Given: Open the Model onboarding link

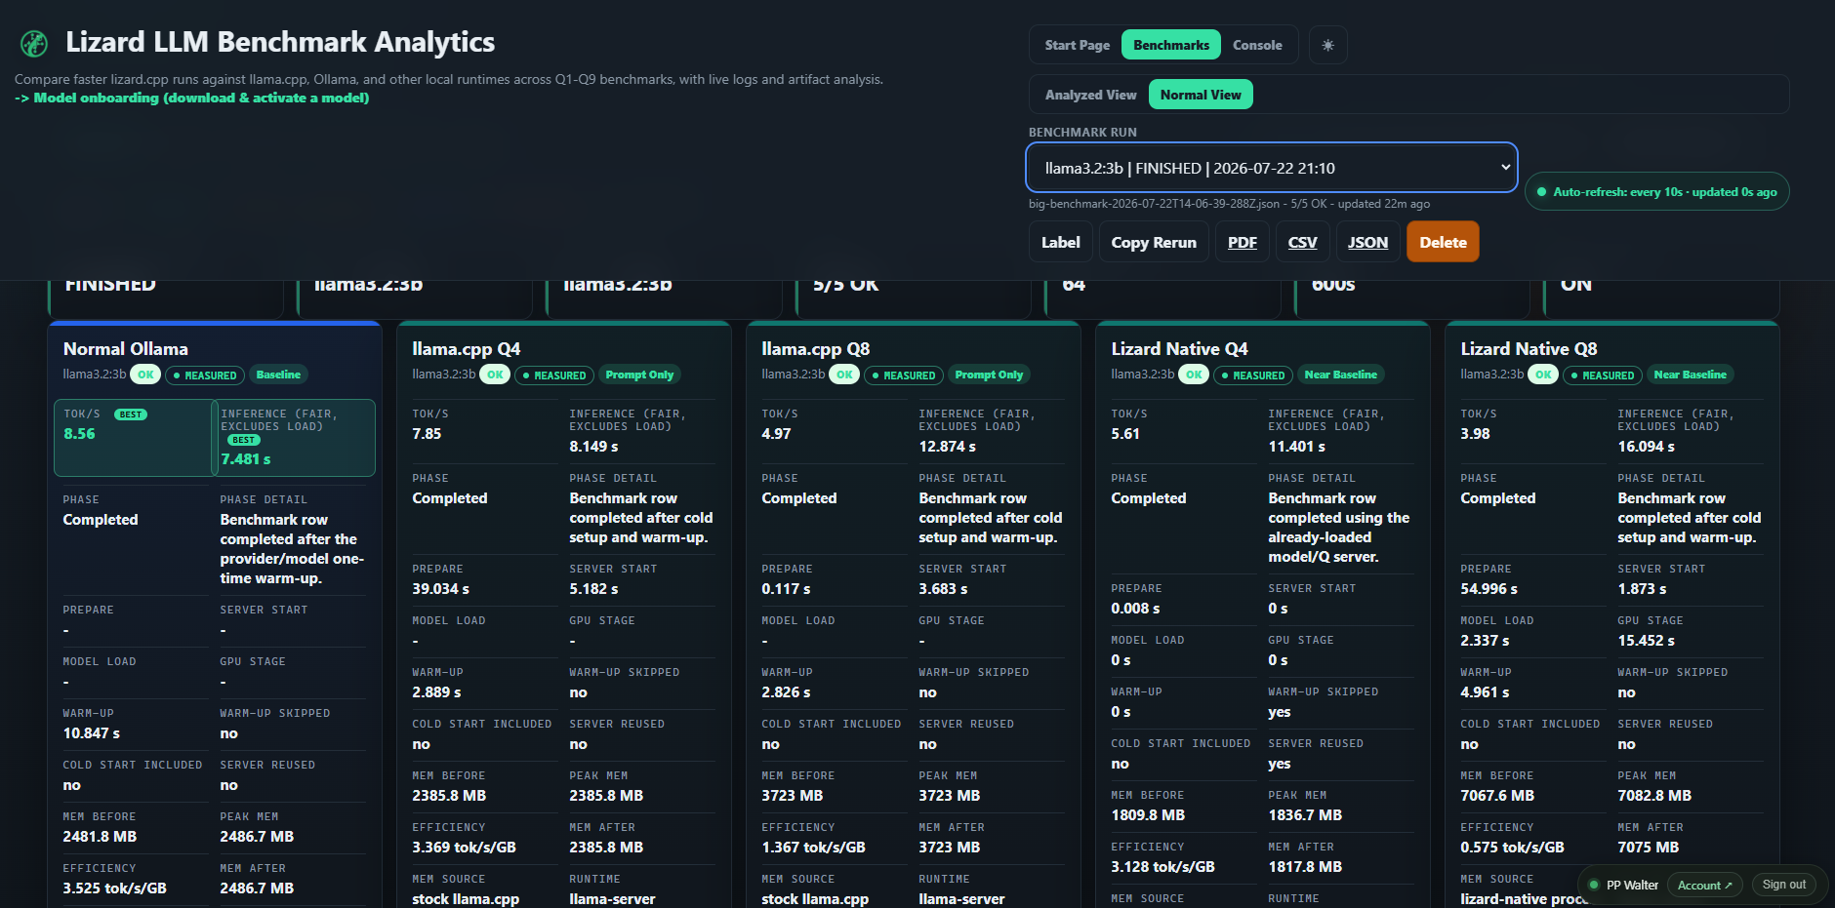Looking at the screenshot, I should coord(192,98).
